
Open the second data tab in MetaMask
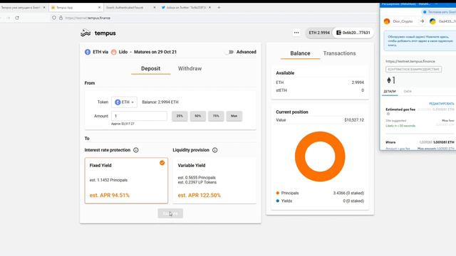pos(408,92)
